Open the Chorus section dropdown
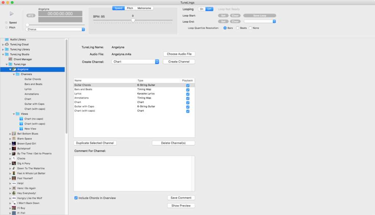 coord(55,29)
